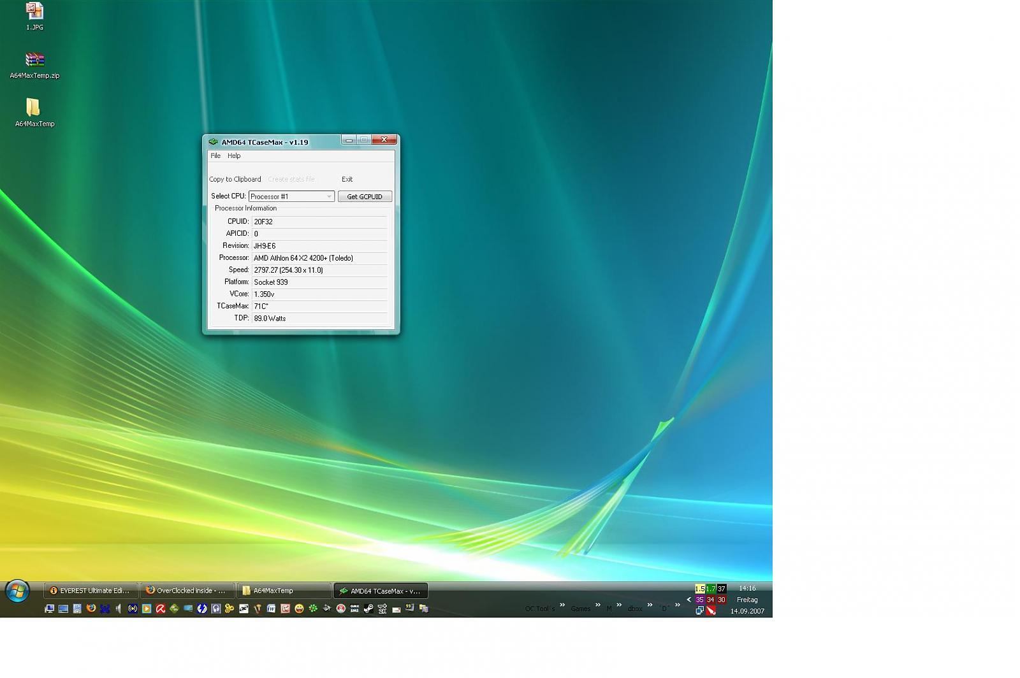The height and width of the screenshot is (678, 1020).
Task: Click the yellow 1.5 tray sensor icon
Action: [700, 589]
